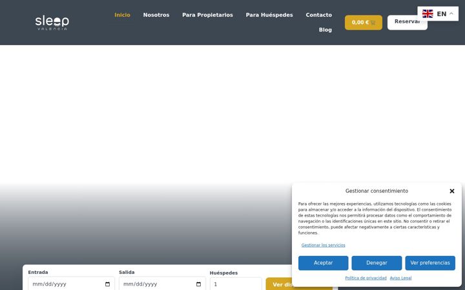Expand the EN language dropdown
The image size is (465, 290).
pyautogui.click(x=438, y=14)
